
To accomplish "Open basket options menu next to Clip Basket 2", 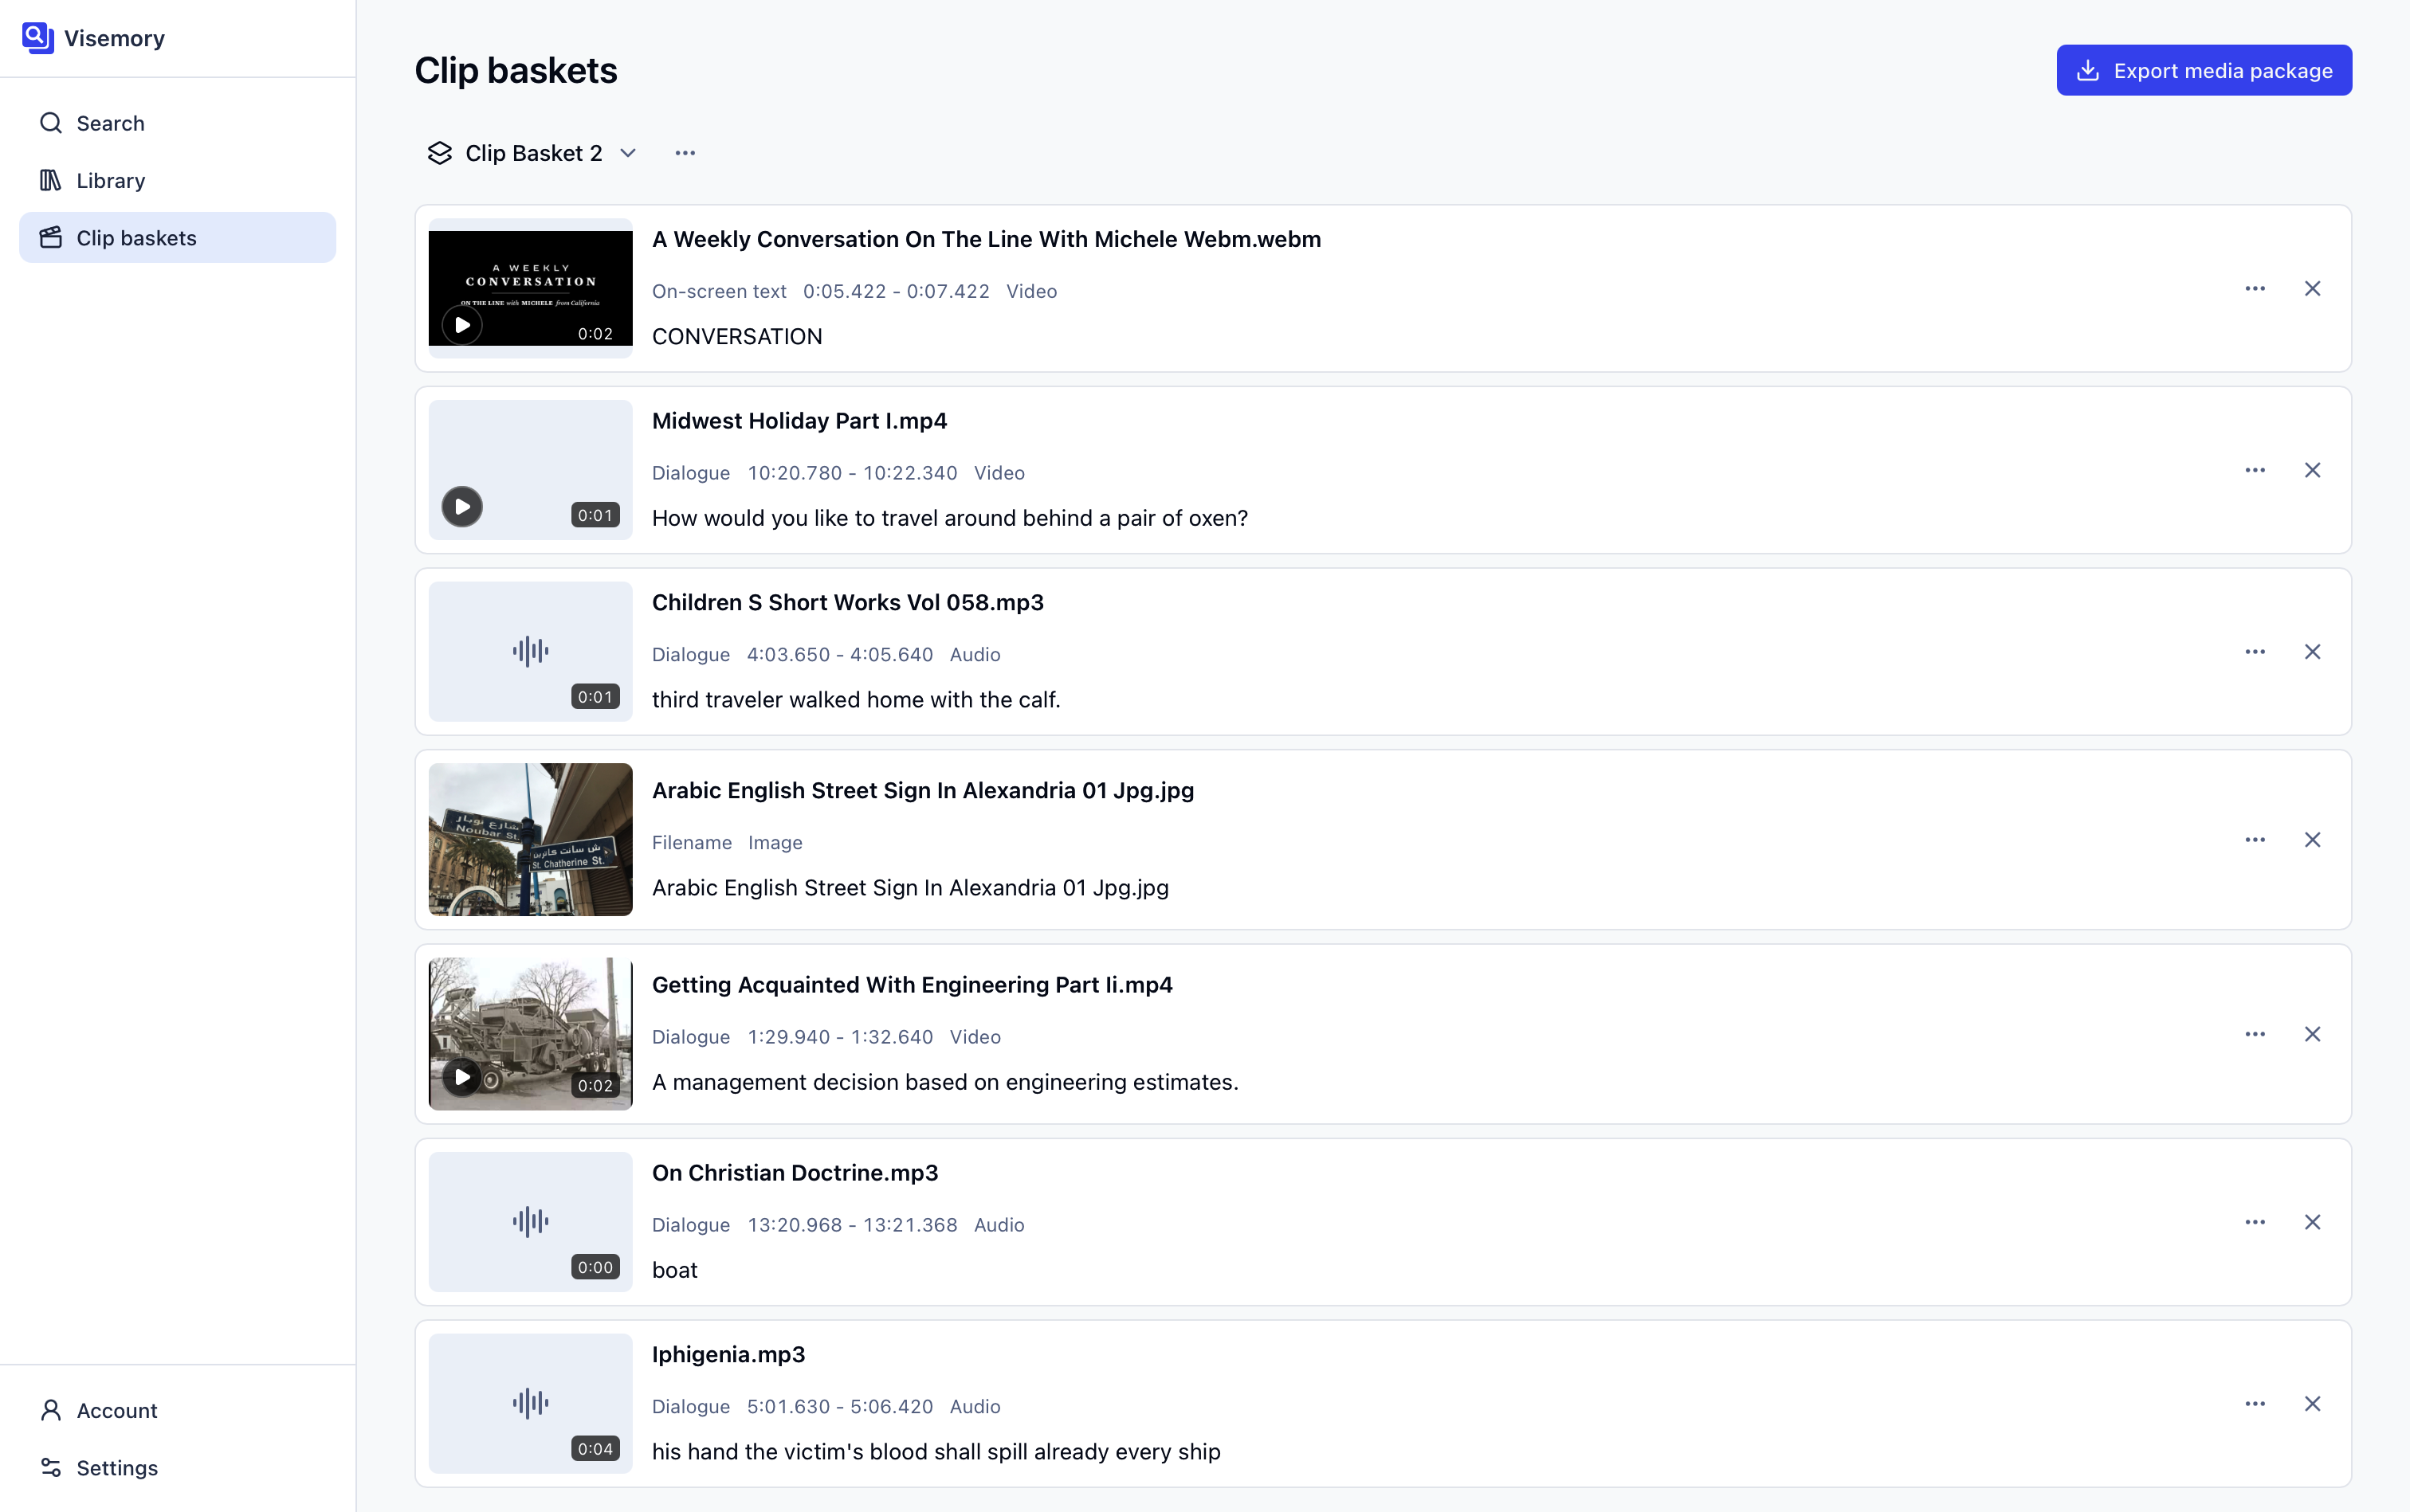I will 685,153.
